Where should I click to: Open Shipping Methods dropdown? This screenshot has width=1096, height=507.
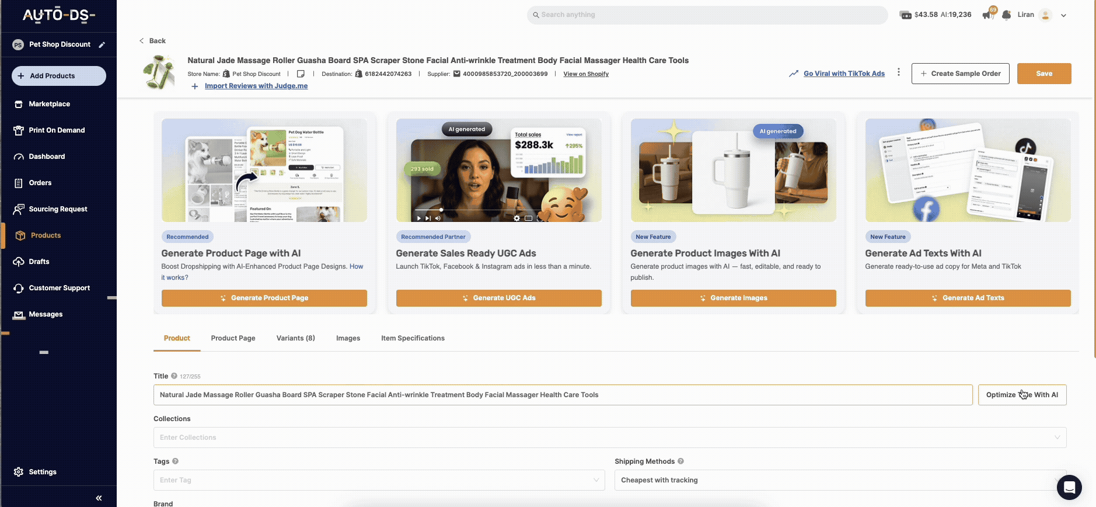[840, 480]
